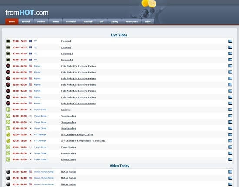Click tennis ball icon in Li - Fujii row
Screen dimensions: 239x187
point(8,134)
